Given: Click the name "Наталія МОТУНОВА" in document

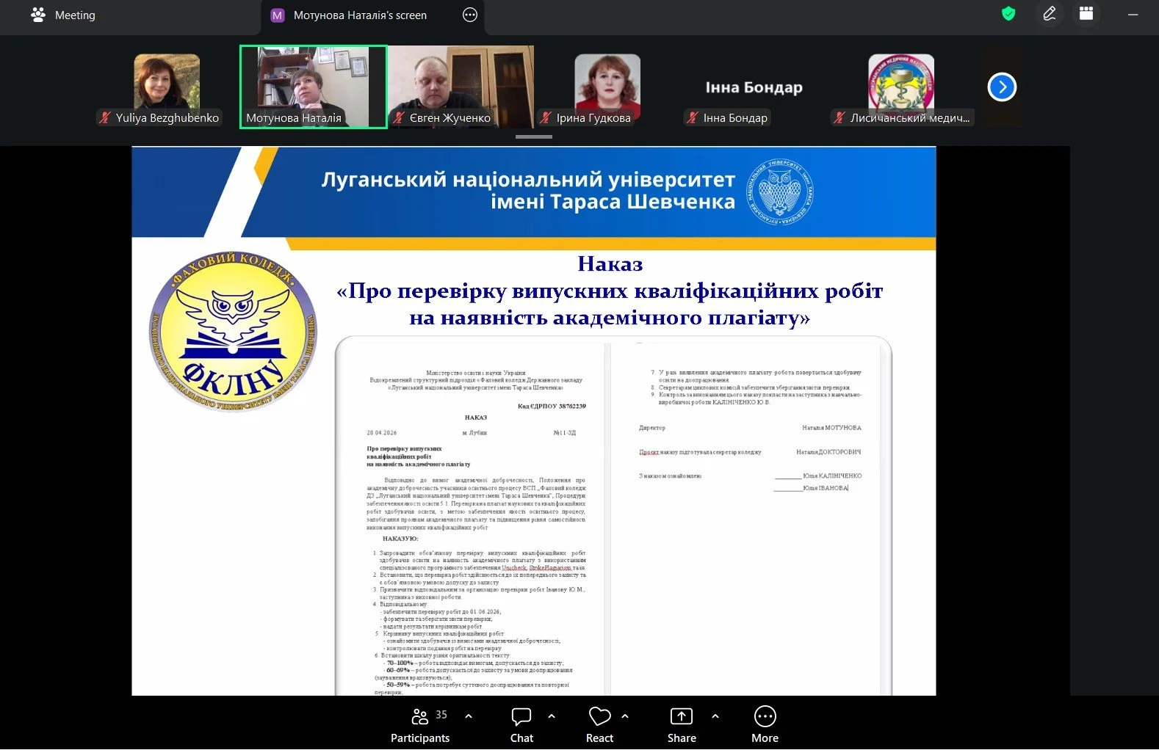Looking at the screenshot, I should (x=831, y=428).
